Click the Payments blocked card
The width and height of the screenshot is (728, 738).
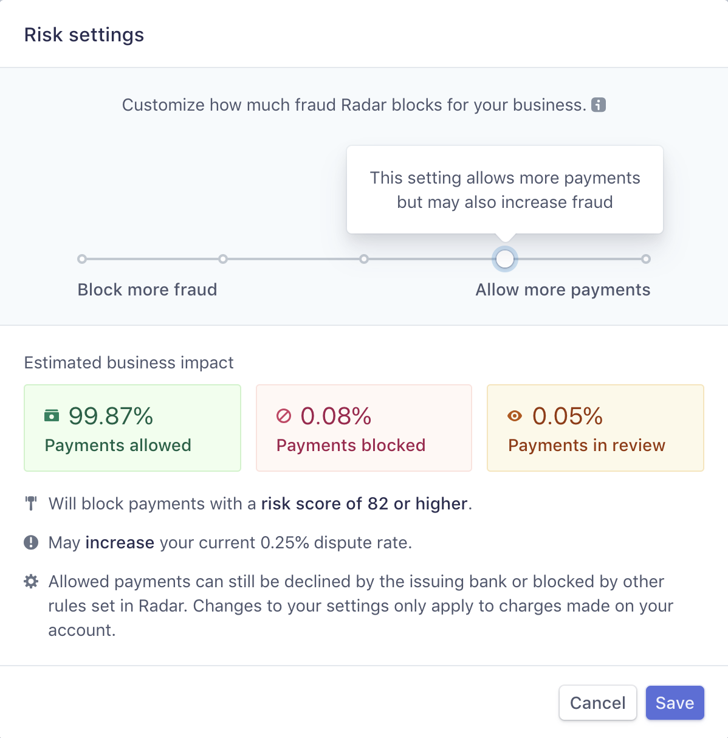click(x=364, y=428)
